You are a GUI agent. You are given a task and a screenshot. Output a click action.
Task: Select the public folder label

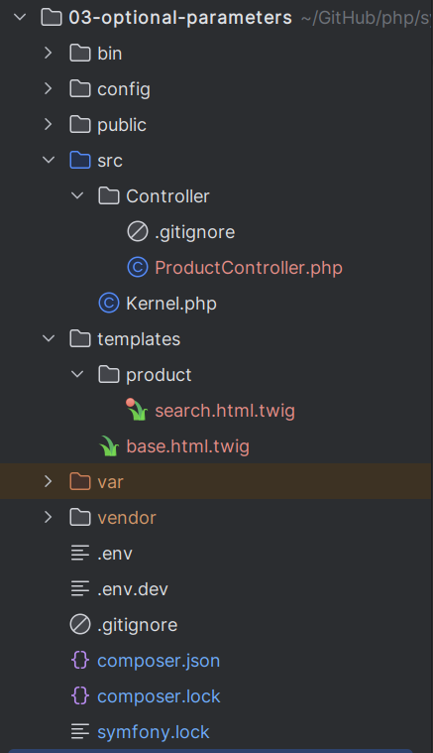(x=122, y=125)
